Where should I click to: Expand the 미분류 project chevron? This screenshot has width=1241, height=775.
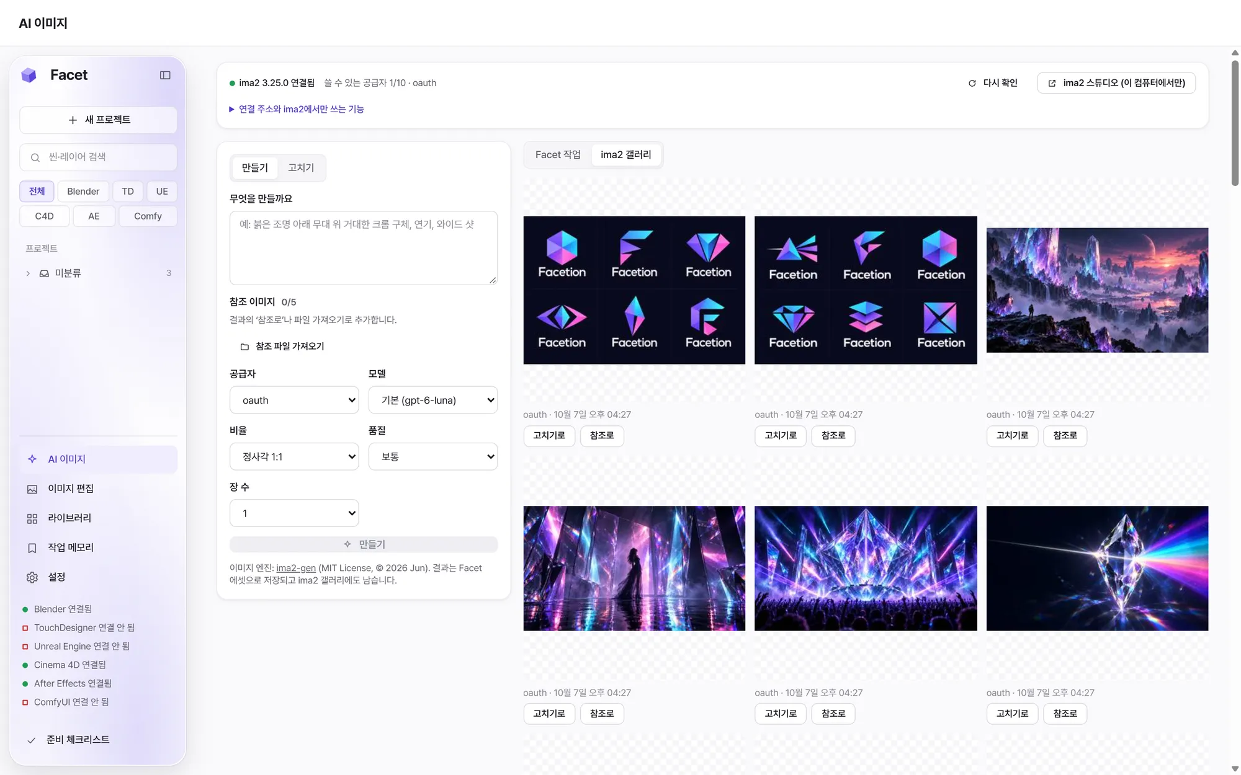pyautogui.click(x=28, y=273)
